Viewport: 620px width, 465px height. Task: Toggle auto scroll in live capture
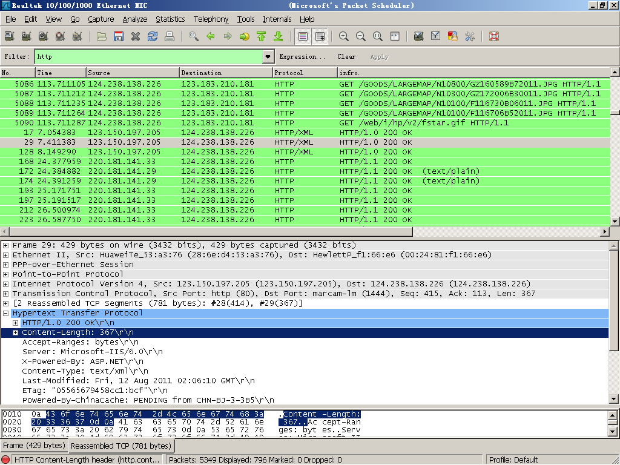(x=320, y=36)
